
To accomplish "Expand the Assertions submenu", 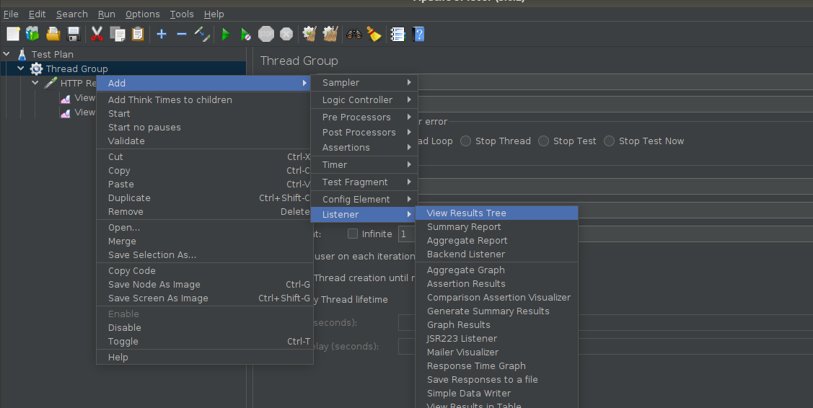I will pos(364,147).
